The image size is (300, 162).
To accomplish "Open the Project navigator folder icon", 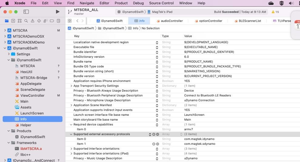I will (7, 21).
